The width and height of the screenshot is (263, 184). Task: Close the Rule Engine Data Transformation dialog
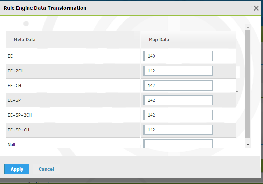(x=256, y=8)
